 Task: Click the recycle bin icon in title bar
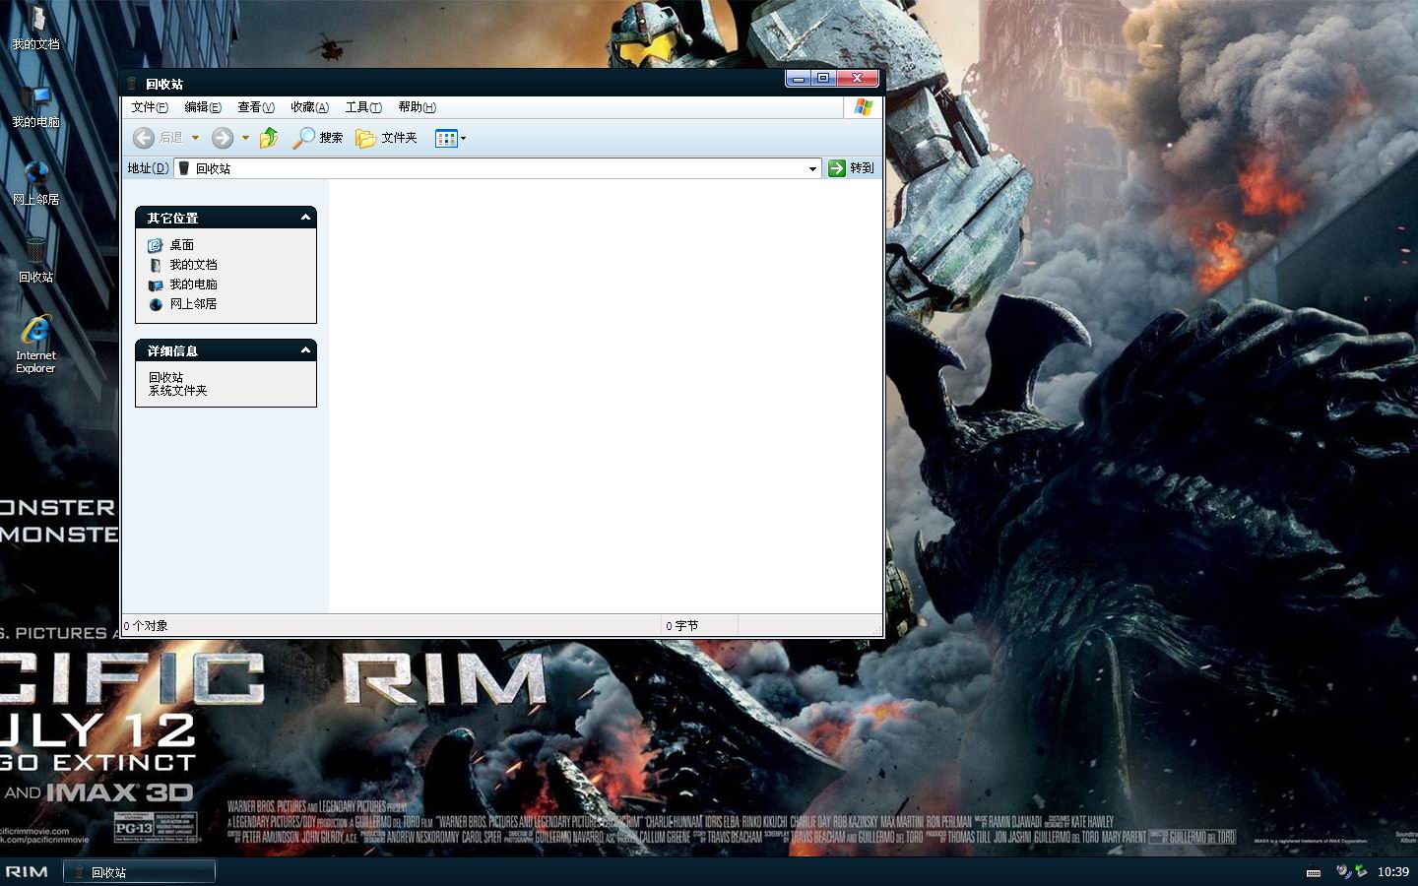click(132, 84)
